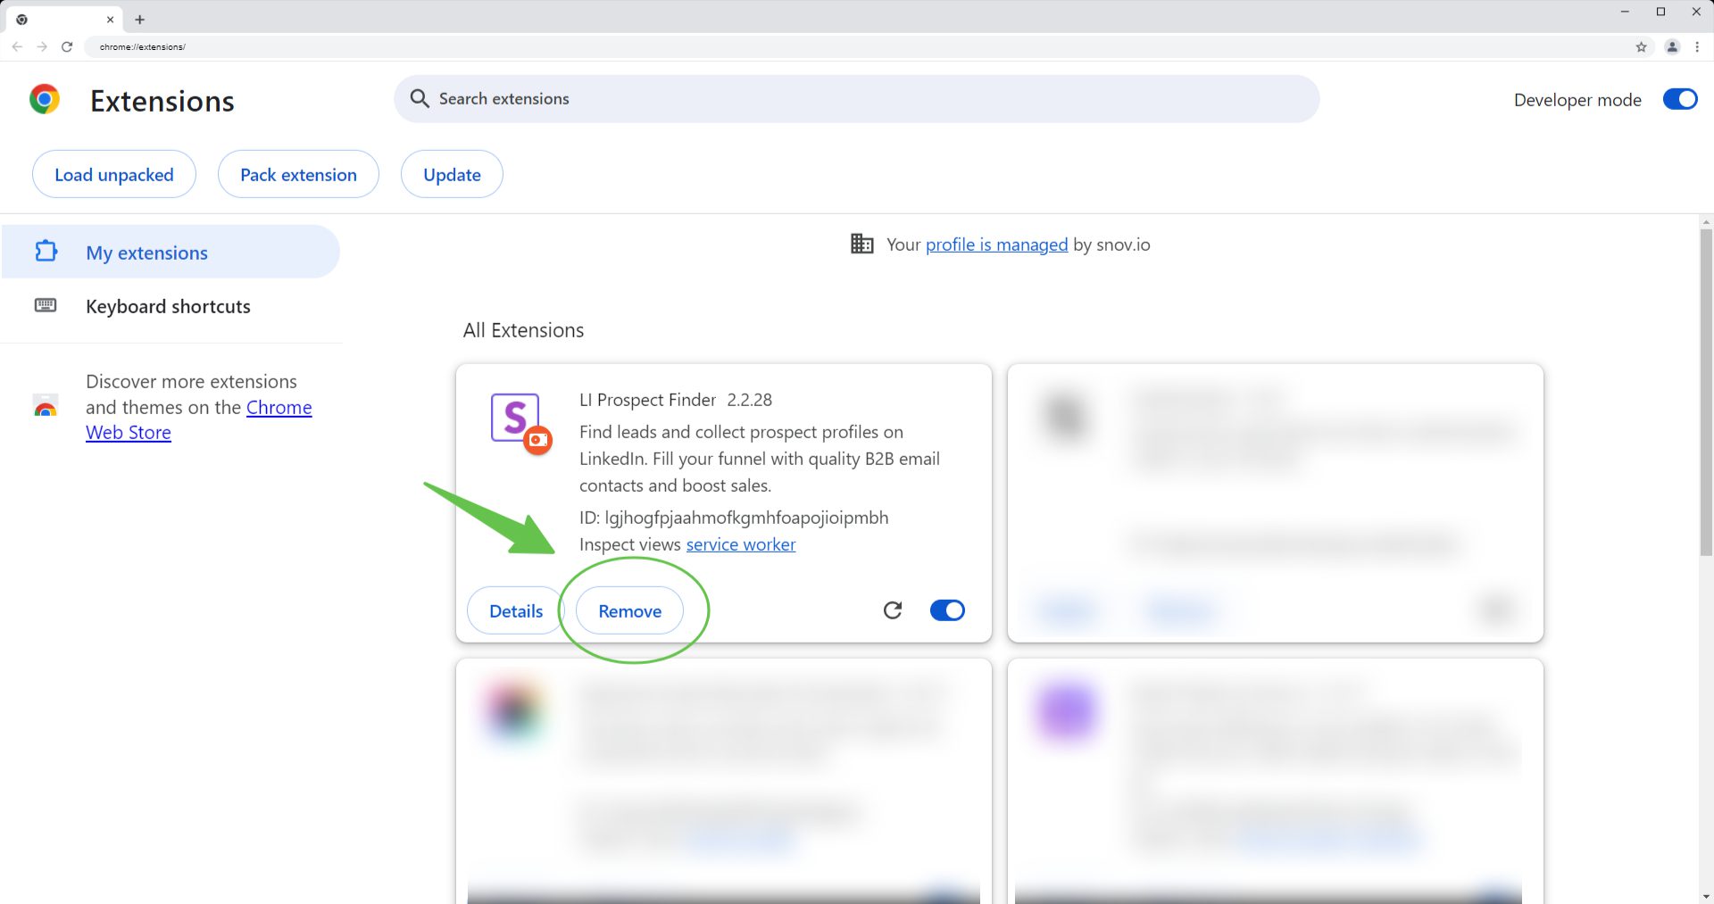Open the service worker inspect link
Viewport: 1714px width, 904px height.
point(740,544)
